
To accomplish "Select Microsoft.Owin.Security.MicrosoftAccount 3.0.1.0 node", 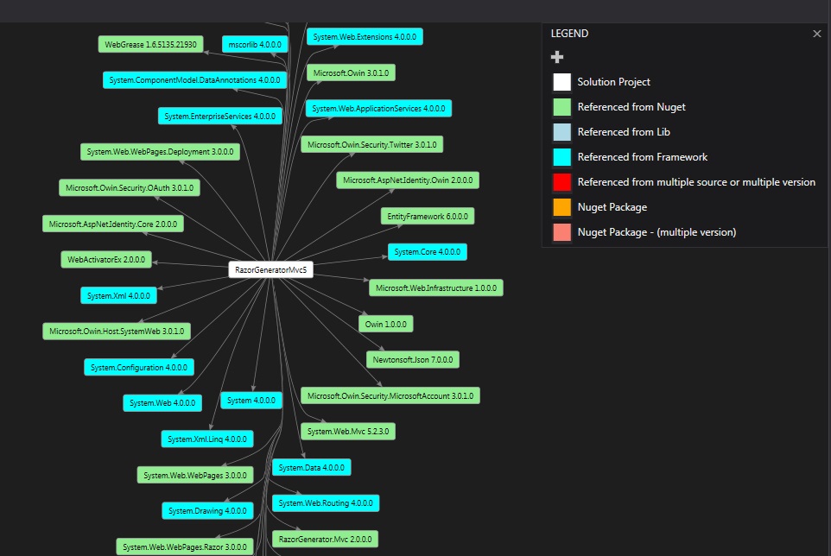I will pyautogui.click(x=390, y=395).
